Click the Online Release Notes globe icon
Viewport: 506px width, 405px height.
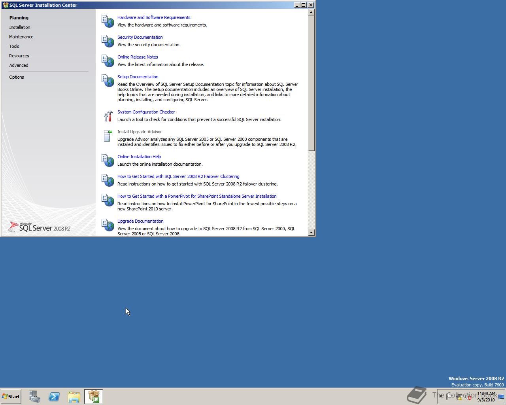click(108, 61)
